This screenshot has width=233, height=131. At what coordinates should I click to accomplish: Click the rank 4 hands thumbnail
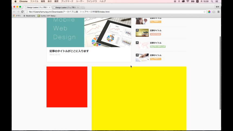point(142,57)
